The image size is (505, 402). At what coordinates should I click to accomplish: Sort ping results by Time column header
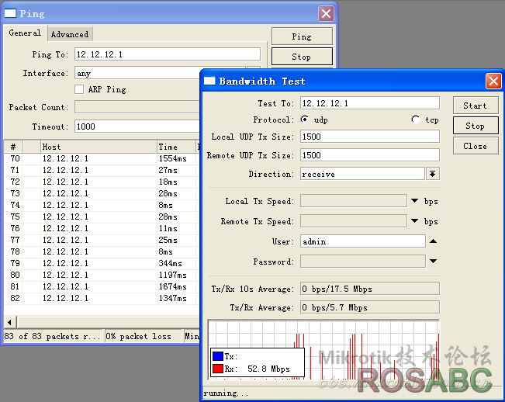(x=177, y=147)
